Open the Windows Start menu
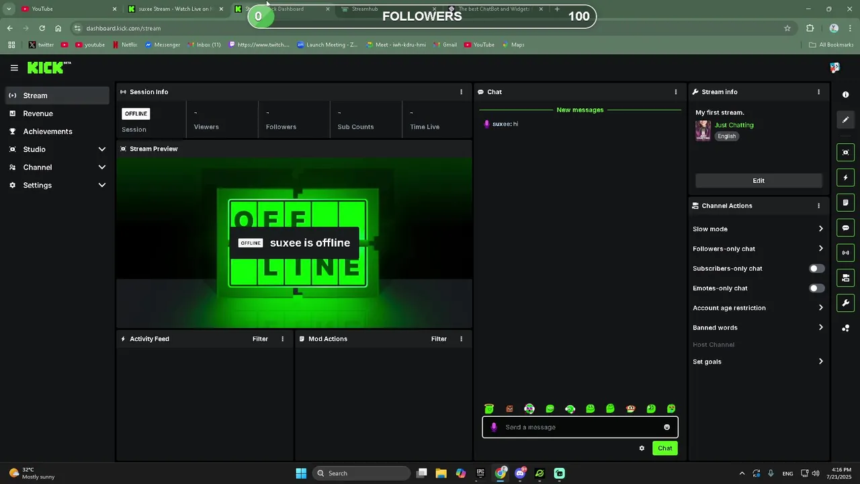Viewport: 860px width, 484px height. (301, 473)
